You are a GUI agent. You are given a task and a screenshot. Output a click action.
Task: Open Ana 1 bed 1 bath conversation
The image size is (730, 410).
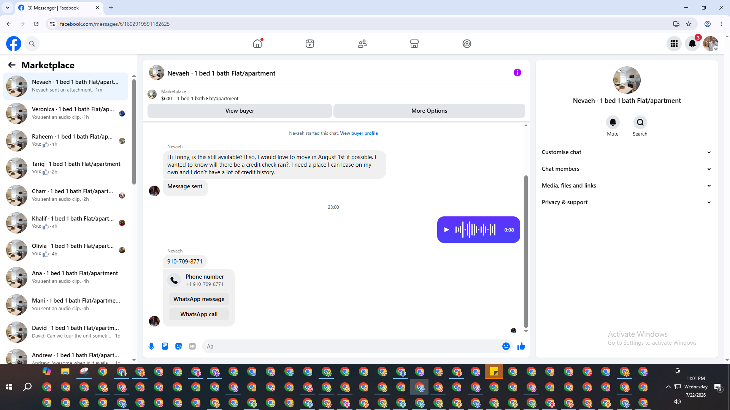click(65, 278)
